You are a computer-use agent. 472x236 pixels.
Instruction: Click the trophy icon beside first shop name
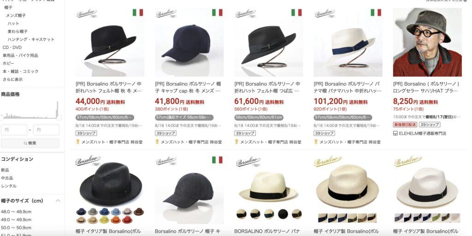77,142
